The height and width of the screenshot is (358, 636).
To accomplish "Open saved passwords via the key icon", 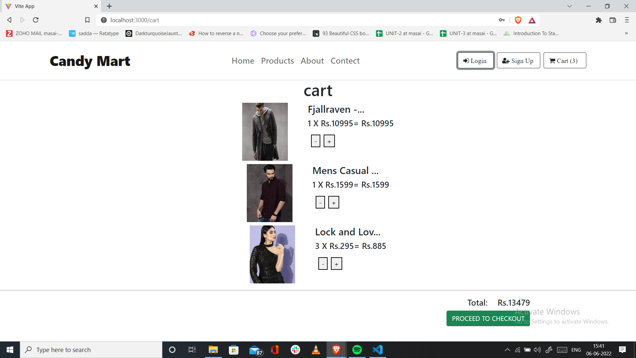I will tap(502, 20).
